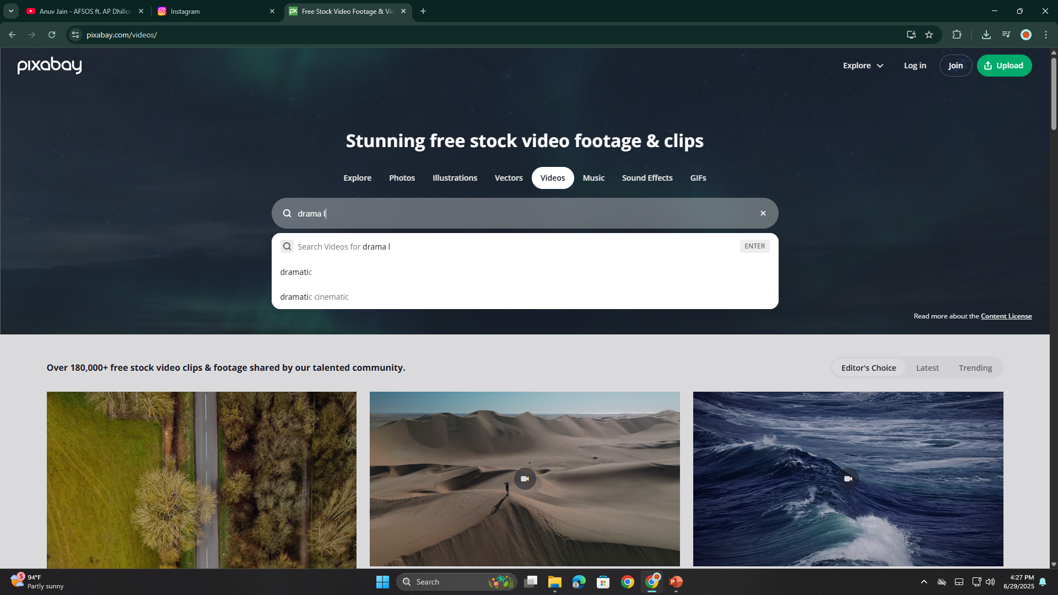
Task: Click the address bar URL pixabay.com/videos/
Action: [x=122, y=35]
